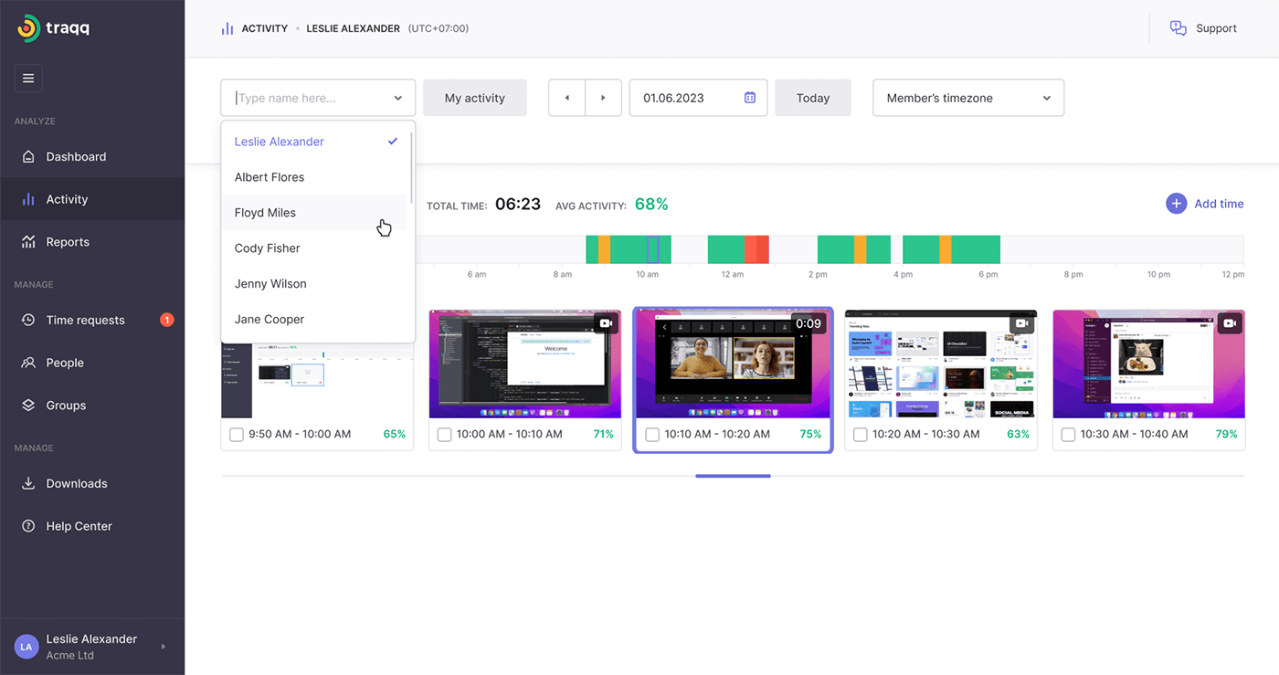1279x675 pixels.
Task: Open the calendar icon in date field
Action: [750, 98]
